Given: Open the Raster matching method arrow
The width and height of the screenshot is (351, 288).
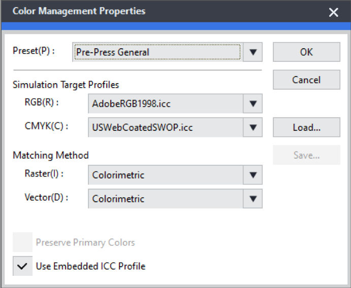Looking at the screenshot, I should click(x=253, y=175).
